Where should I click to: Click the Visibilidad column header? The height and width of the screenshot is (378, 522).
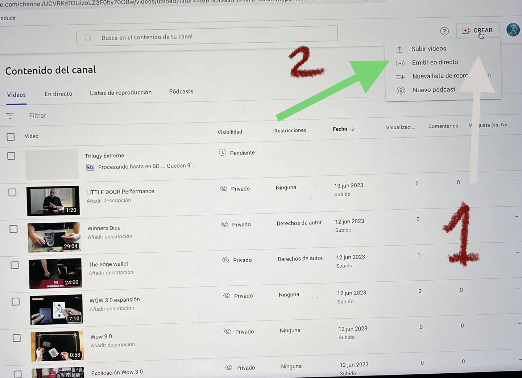pyautogui.click(x=230, y=132)
